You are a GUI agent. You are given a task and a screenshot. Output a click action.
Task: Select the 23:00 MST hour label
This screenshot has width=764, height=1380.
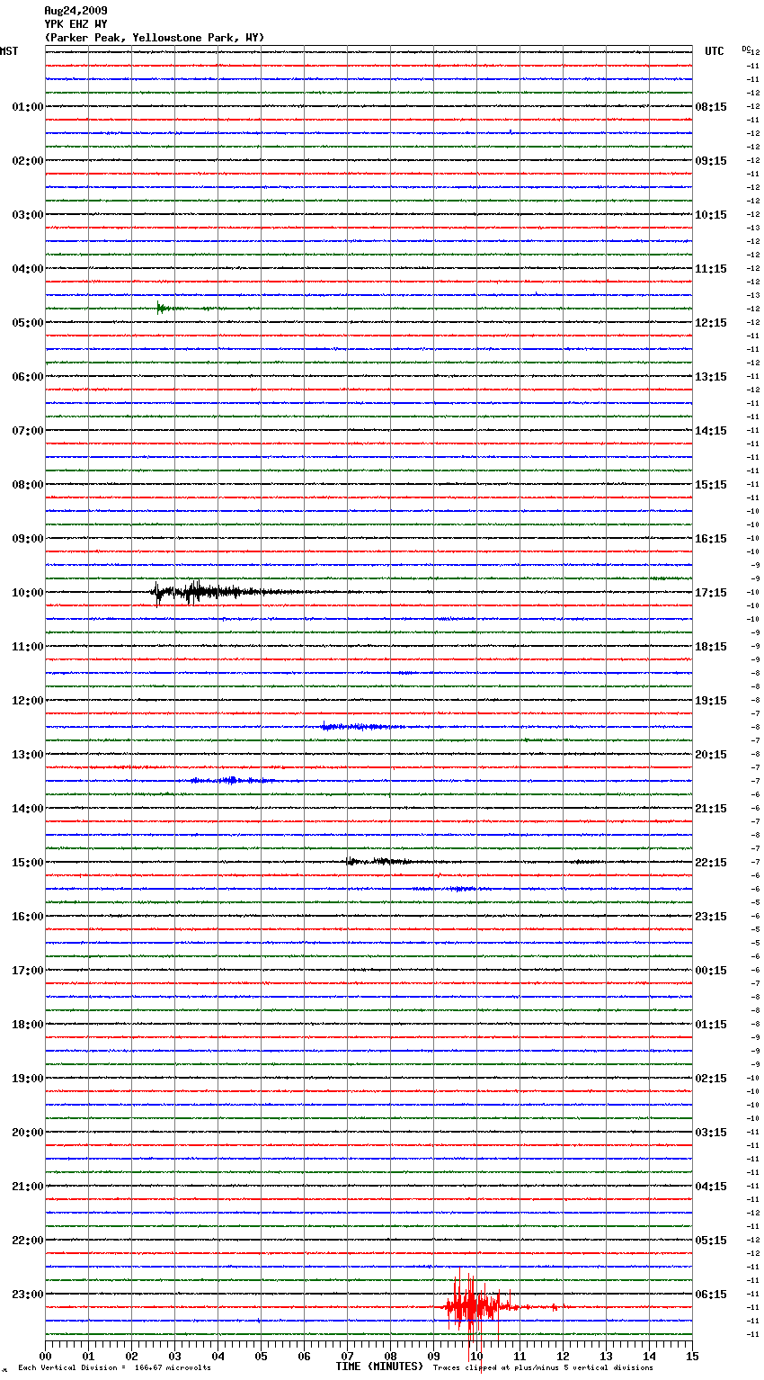(x=28, y=1295)
